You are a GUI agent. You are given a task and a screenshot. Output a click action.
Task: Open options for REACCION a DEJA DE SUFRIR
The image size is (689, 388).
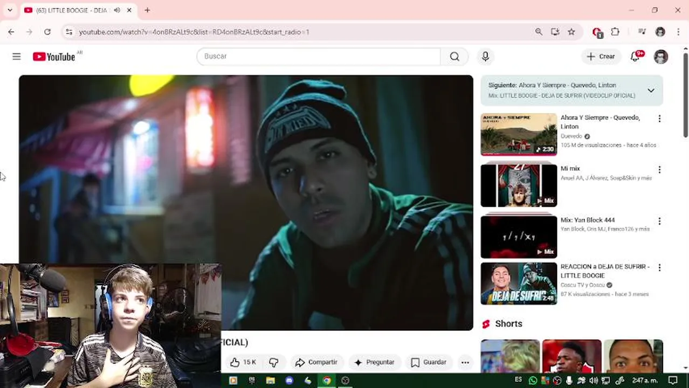pyautogui.click(x=659, y=268)
